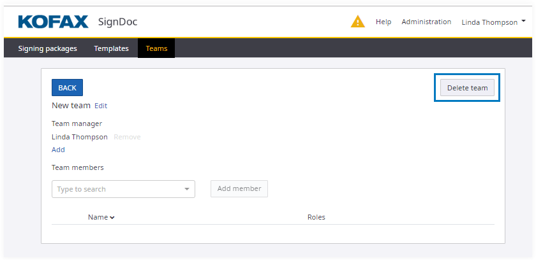Viewport: 536px width, 261px height.
Task: Click the New team title text
Action: [71, 106]
